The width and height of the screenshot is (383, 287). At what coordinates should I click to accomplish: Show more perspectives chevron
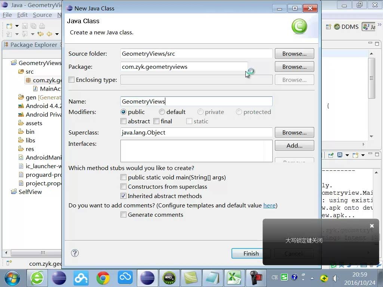[379, 24]
